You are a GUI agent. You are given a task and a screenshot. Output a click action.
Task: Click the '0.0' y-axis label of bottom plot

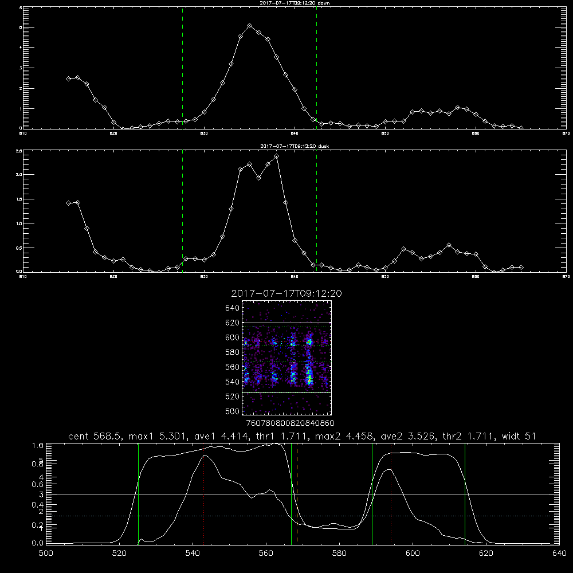(x=38, y=543)
